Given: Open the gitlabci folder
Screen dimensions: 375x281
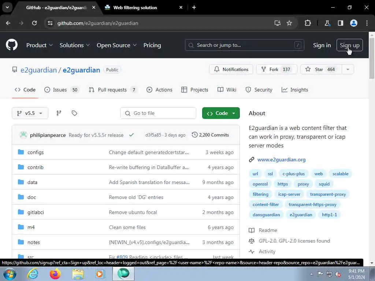Looking at the screenshot, I should 36,212.
